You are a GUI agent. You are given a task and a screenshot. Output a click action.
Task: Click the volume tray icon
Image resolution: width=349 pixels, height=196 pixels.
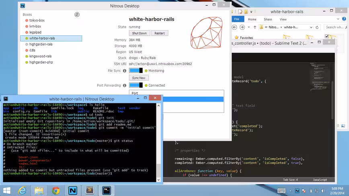pyautogui.click(x=323, y=191)
